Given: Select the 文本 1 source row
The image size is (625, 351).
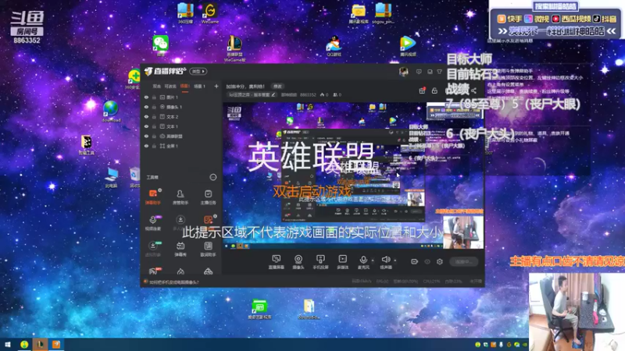Looking at the screenshot, I should 181,126.
